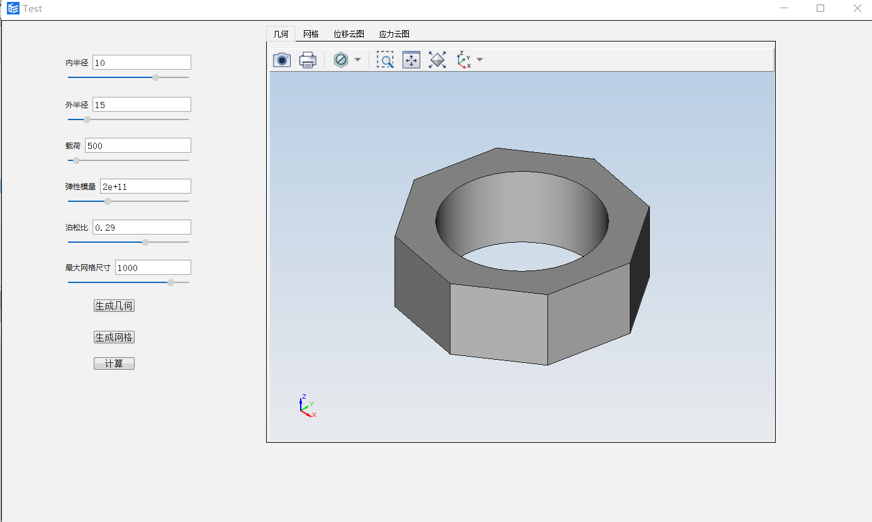
Task: Click the 外半径 slider handle
Action: 87,119
